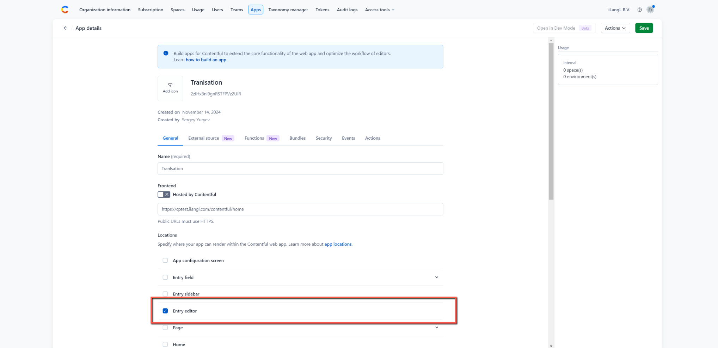The height and width of the screenshot is (348, 718).
Task: Check the App configuration screen checkbox
Action: coord(165,261)
